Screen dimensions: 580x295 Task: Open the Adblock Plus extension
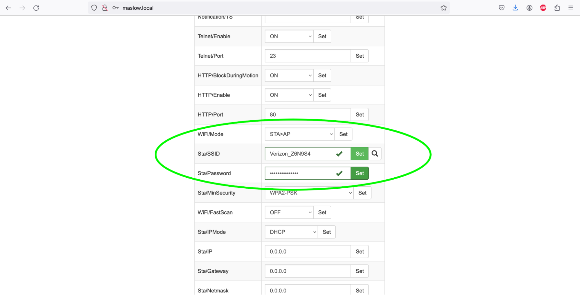[x=543, y=8]
